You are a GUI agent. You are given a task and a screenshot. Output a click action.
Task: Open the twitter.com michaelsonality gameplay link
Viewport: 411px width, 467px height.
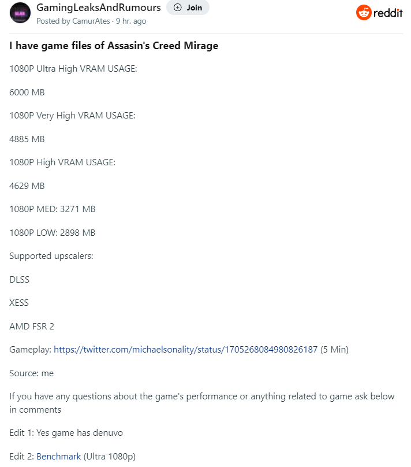185,349
